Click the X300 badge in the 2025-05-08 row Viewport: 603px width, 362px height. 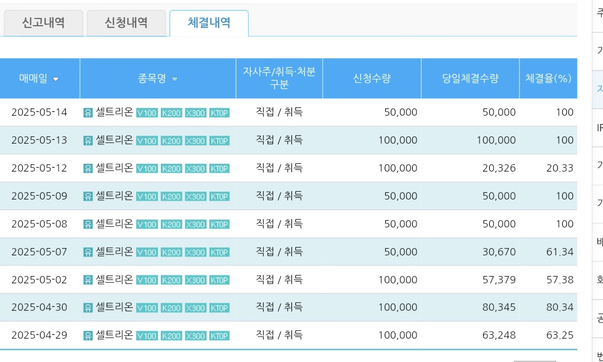click(195, 225)
